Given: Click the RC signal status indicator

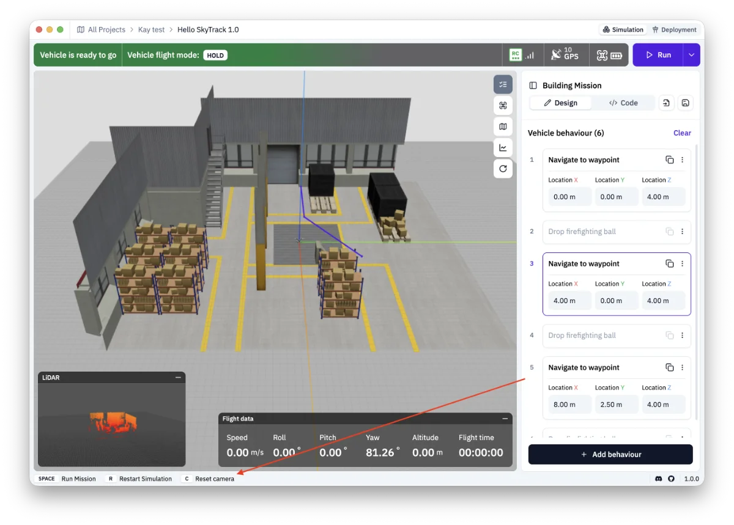Looking at the screenshot, I should (x=522, y=55).
